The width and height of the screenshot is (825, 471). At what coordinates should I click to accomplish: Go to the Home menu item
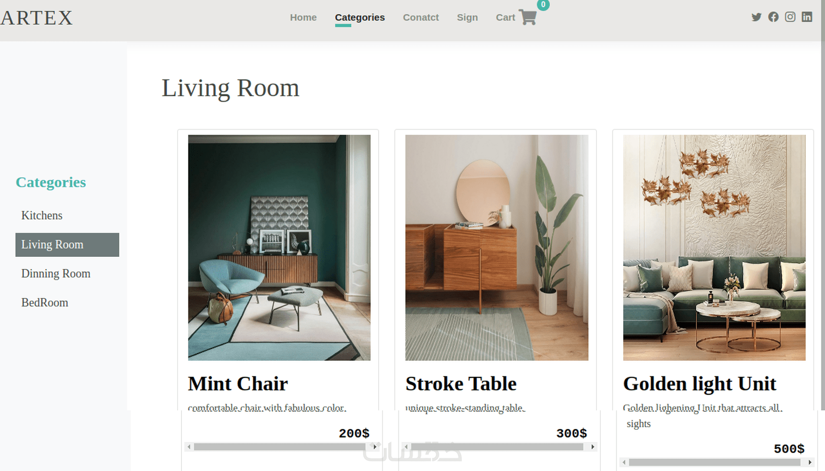coord(303,17)
